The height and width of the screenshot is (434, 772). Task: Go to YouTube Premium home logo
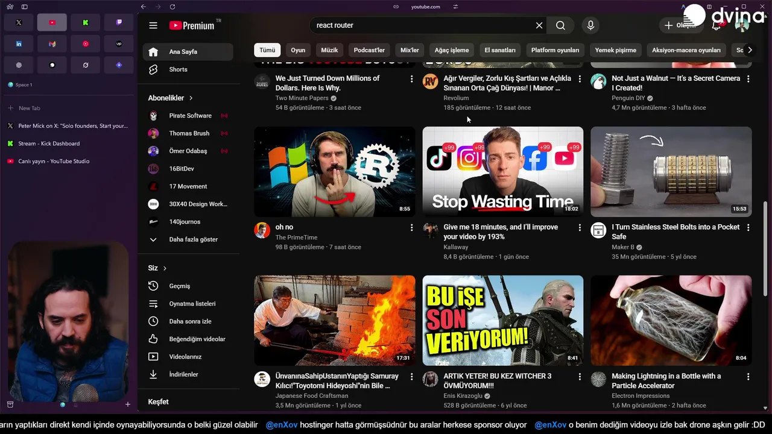(x=192, y=25)
